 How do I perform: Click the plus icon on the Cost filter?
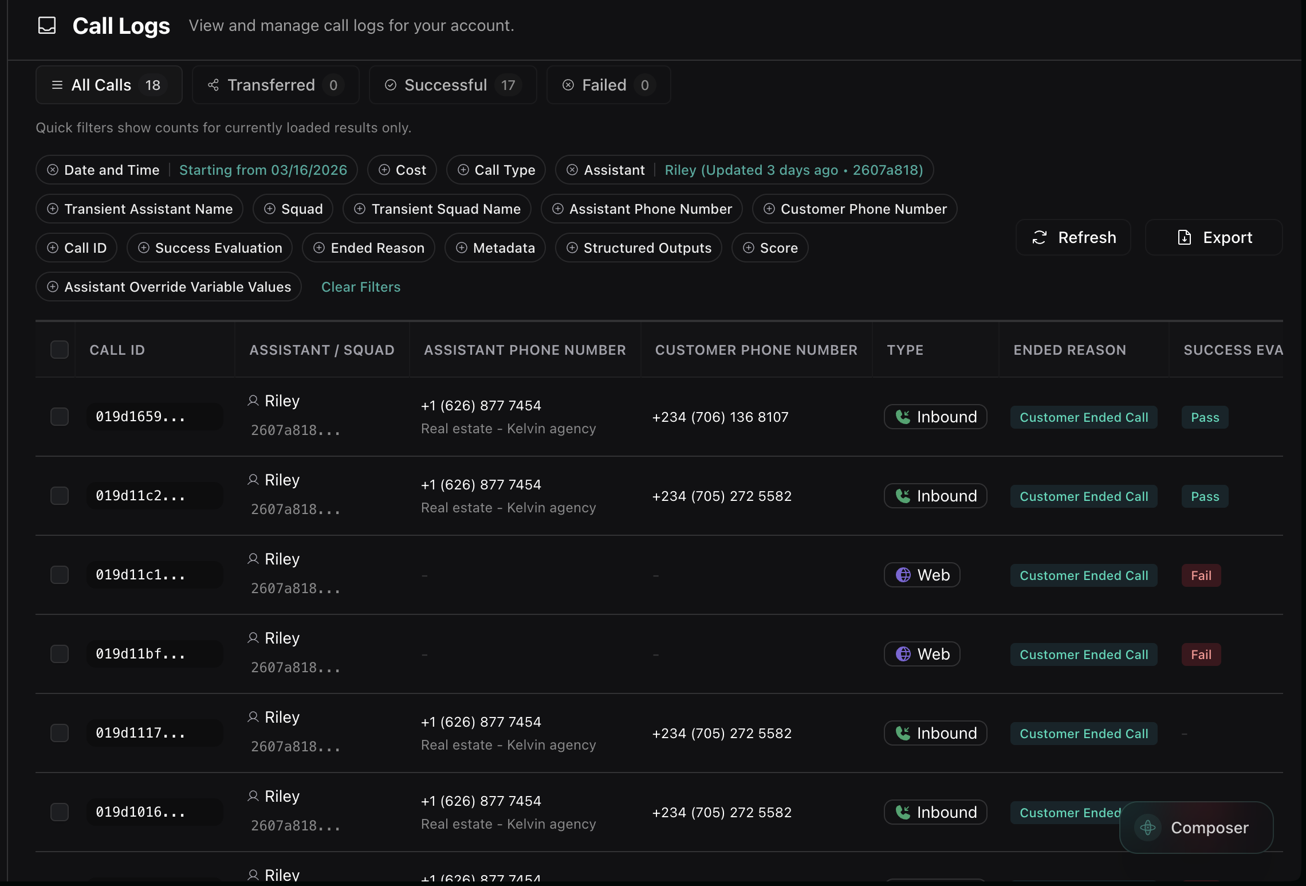pyautogui.click(x=384, y=170)
